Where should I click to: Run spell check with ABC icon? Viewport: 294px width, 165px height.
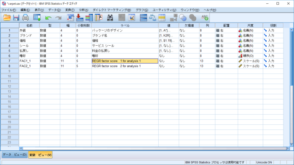[x=205, y=18]
